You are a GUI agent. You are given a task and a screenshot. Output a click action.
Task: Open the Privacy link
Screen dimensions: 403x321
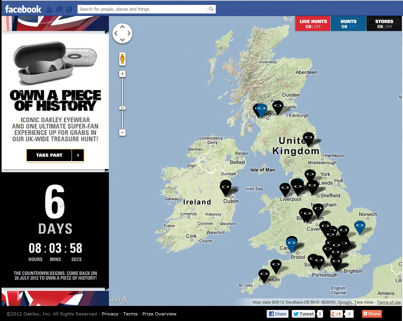(x=110, y=314)
